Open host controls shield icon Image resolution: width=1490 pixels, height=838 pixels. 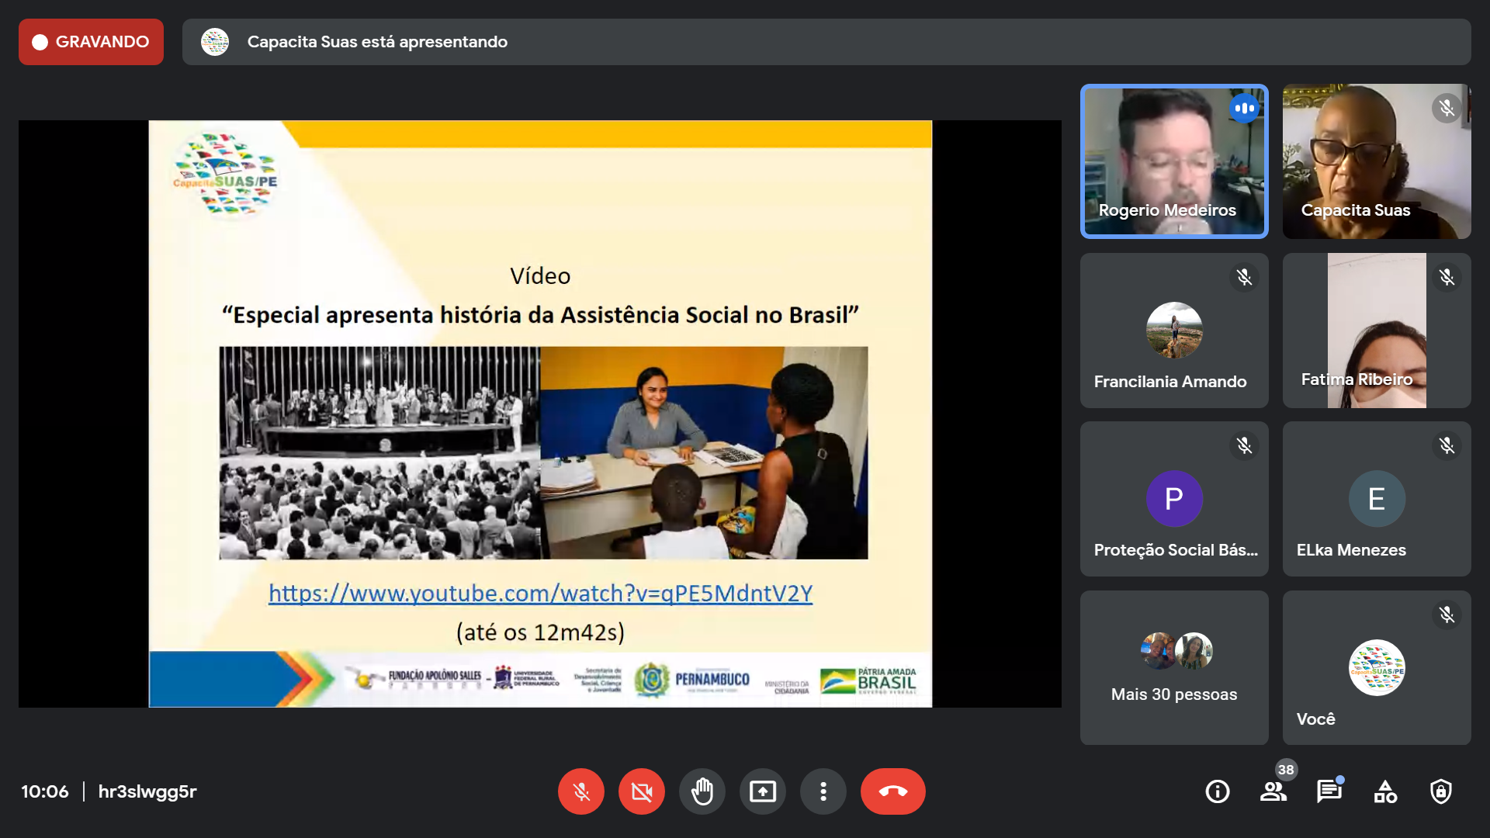point(1441,791)
